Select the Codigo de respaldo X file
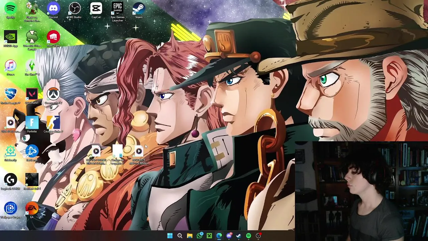This screenshot has height=241, width=428. 117,155
